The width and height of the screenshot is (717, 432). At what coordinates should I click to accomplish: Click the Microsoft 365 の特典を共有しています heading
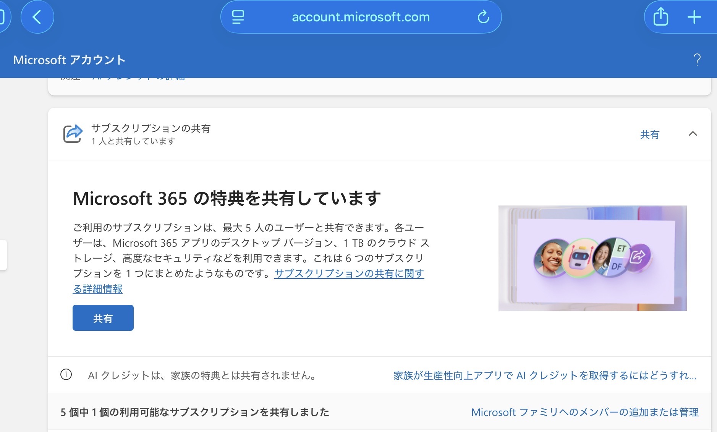coord(227,199)
